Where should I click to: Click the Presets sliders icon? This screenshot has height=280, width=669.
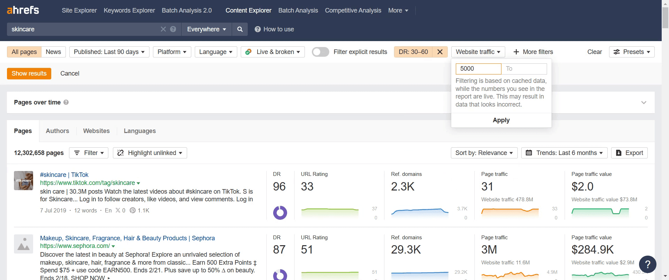[616, 52]
